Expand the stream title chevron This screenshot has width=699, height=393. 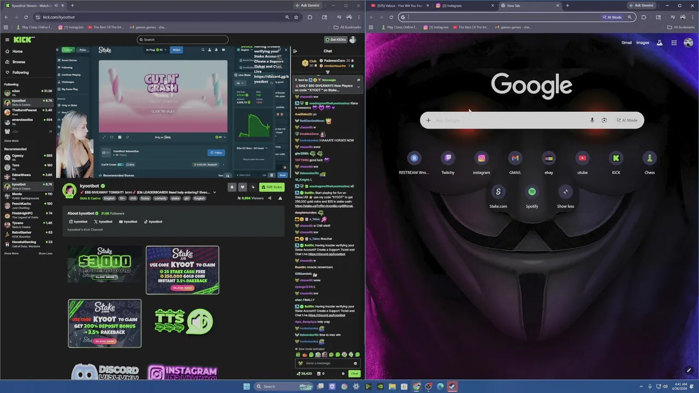(214, 192)
